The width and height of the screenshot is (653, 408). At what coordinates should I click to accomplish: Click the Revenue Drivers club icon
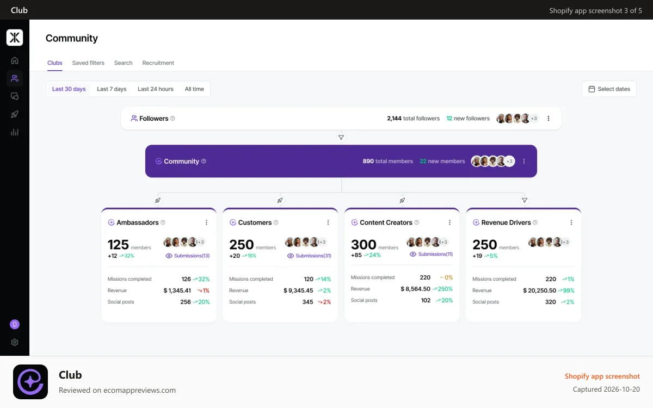point(476,222)
